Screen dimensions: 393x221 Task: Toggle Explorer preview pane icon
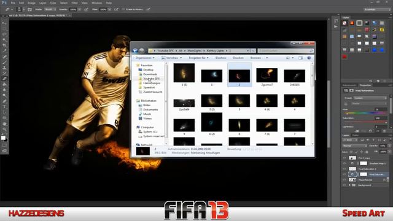pos(300,58)
